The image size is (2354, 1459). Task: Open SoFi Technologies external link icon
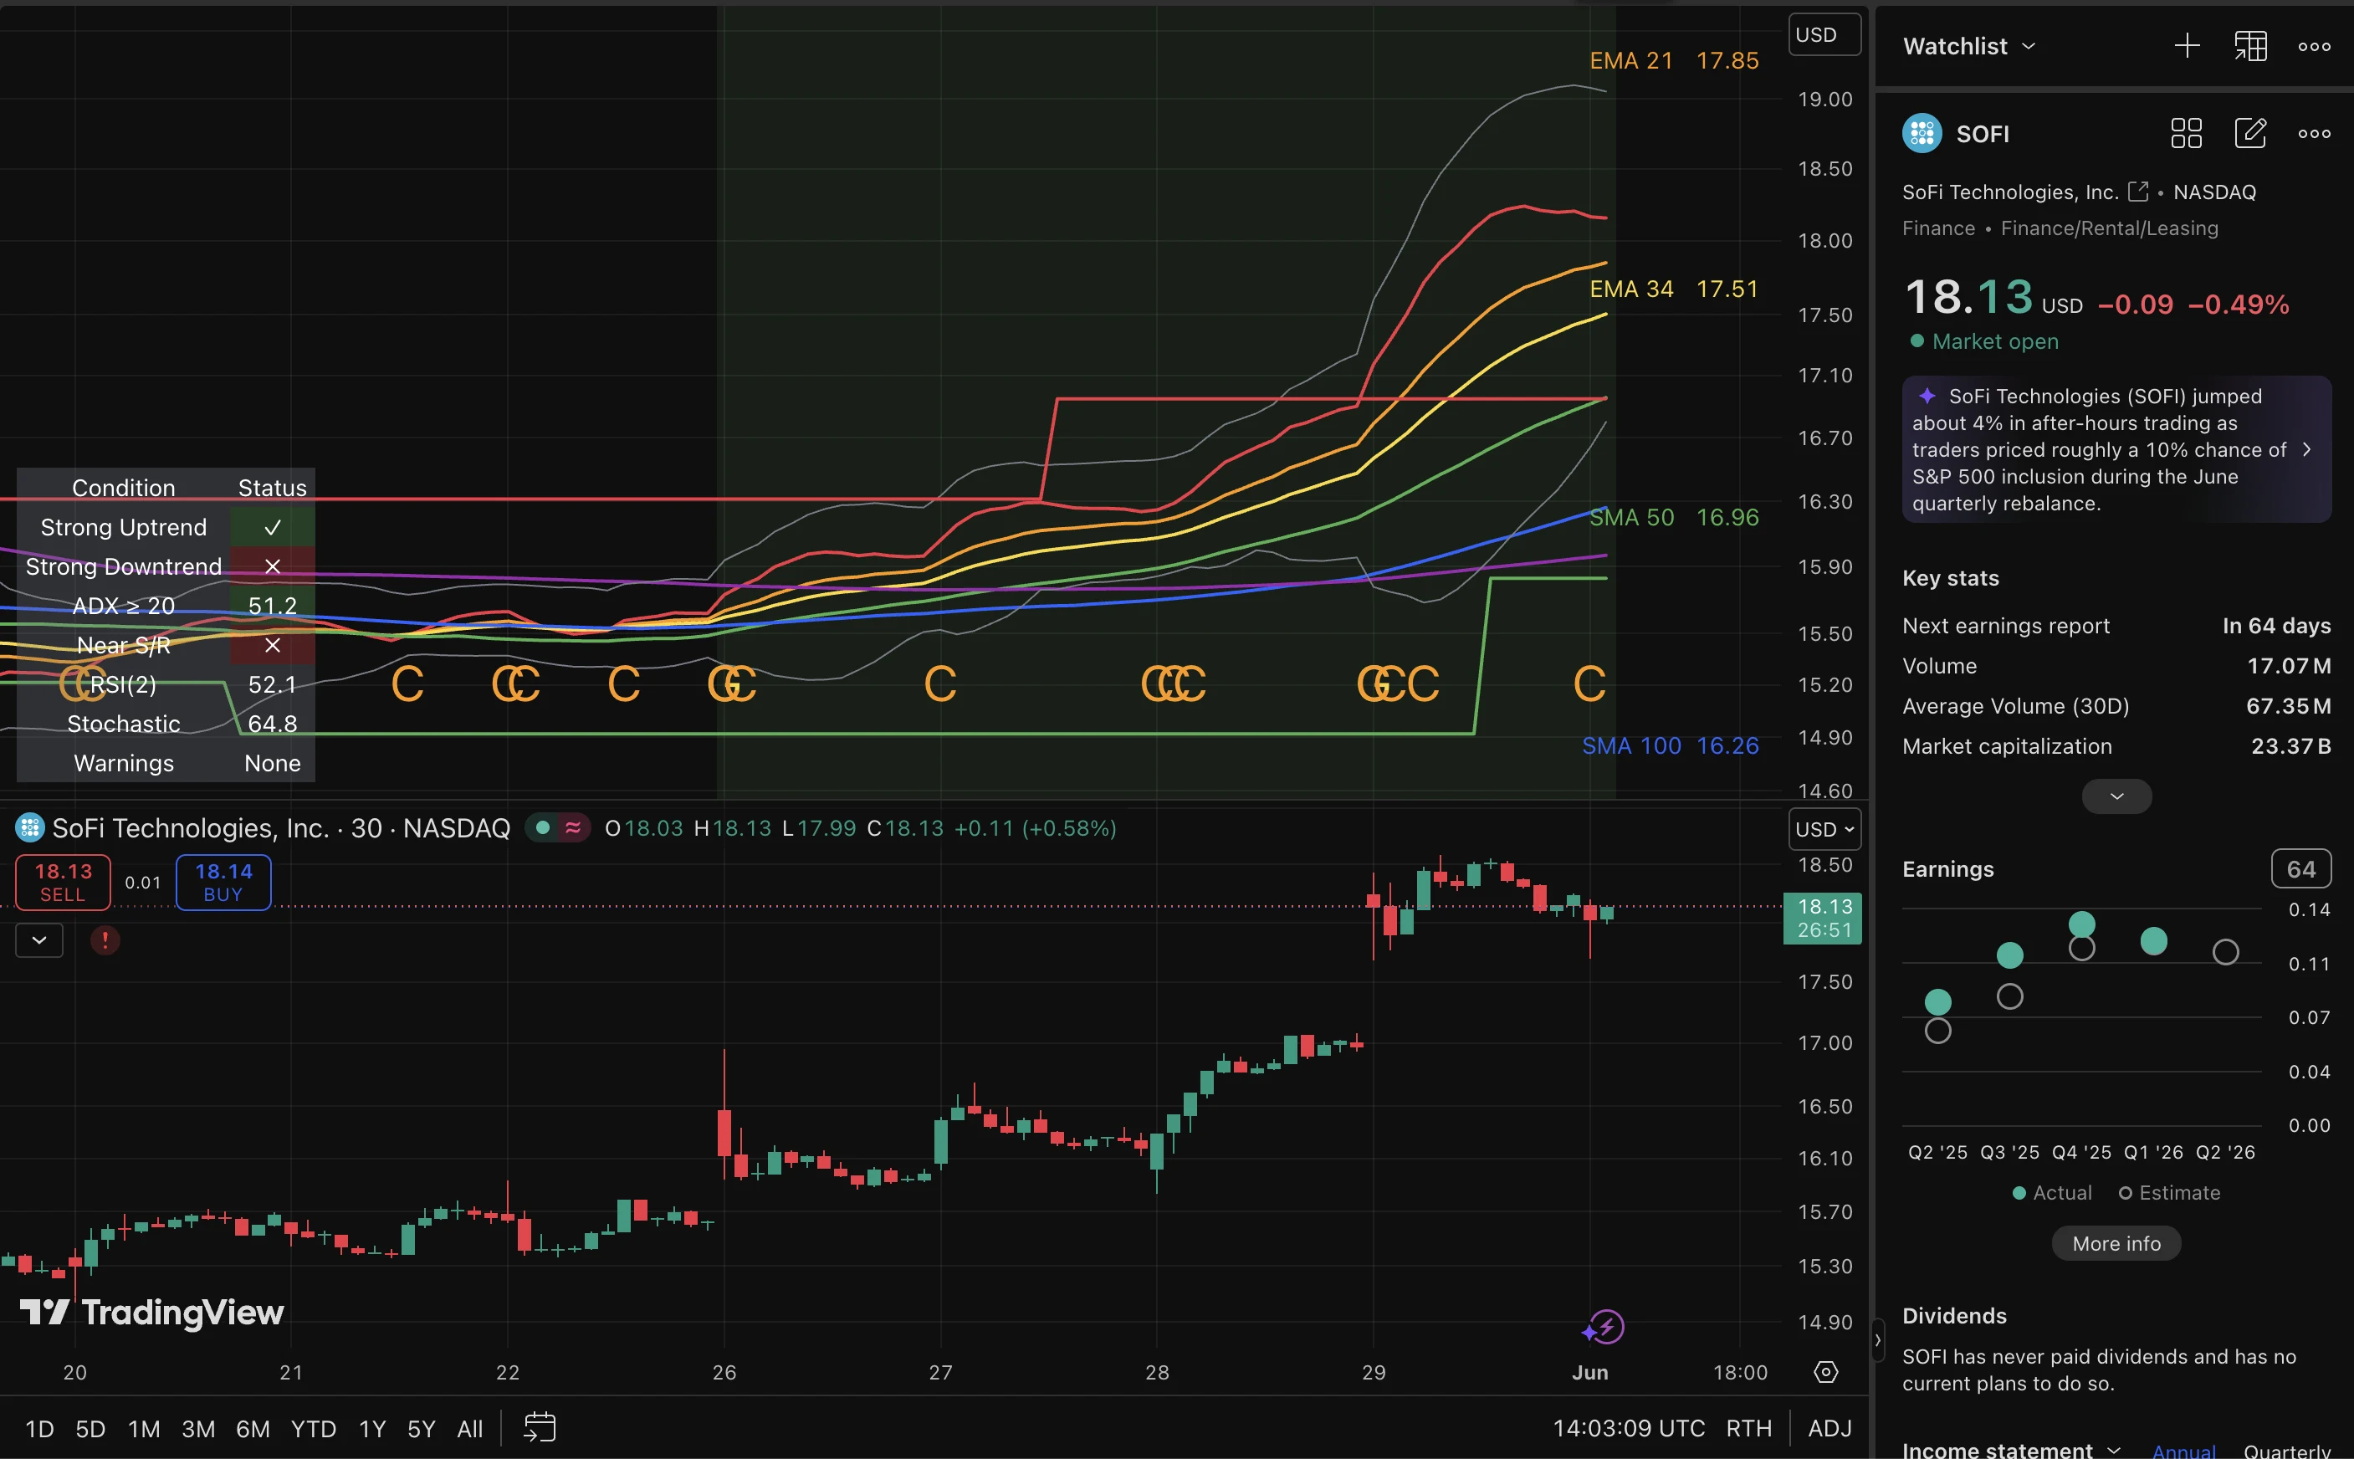(x=2138, y=191)
